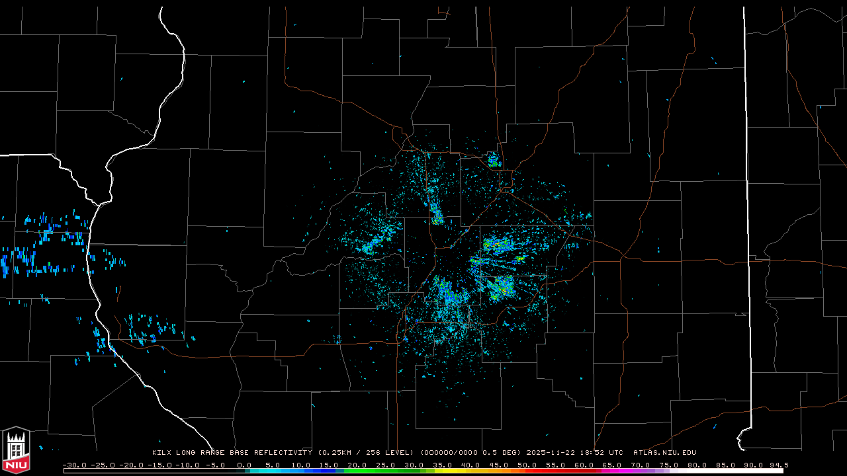
Task: Click the 80.0 label on the reflectivity scale
Action: [697, 465]
